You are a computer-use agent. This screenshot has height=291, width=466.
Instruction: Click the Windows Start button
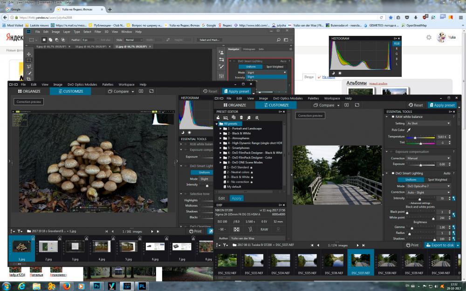tap(6, 286)
